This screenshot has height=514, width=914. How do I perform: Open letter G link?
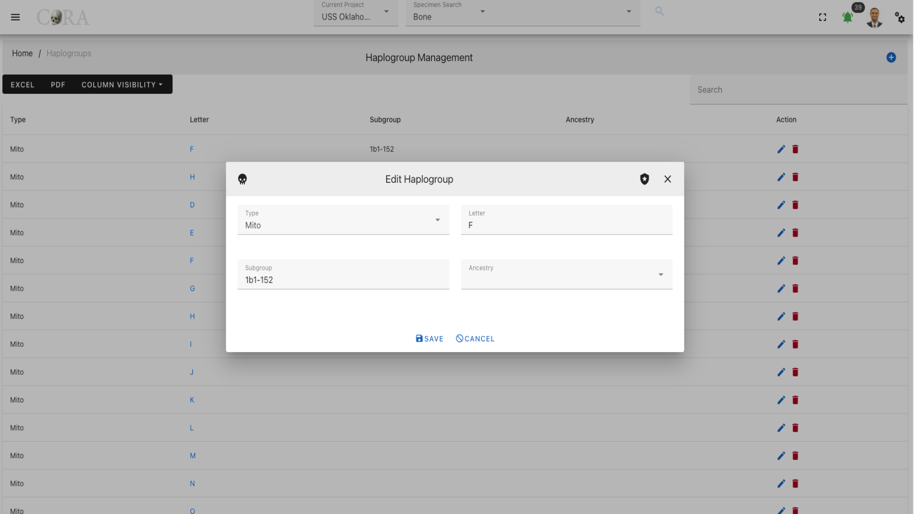(x=192, y=288)
